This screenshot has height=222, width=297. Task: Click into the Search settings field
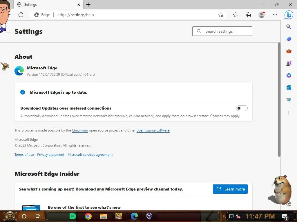222,31
